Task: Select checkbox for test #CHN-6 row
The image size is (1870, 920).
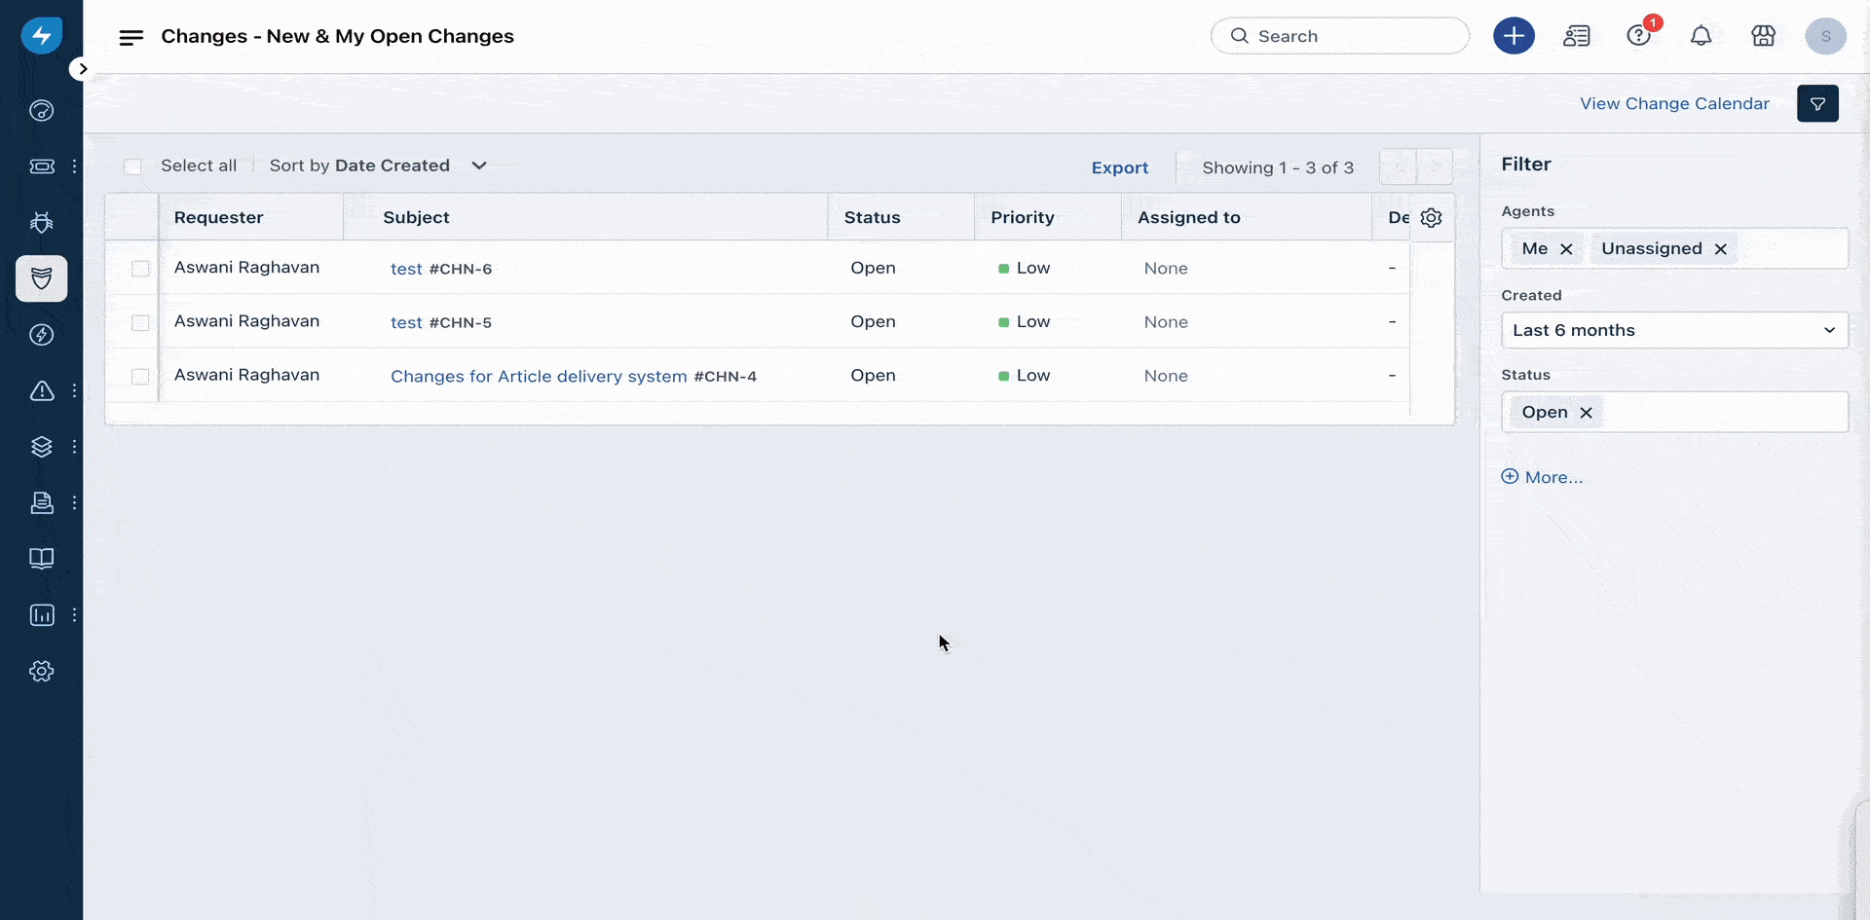Action: point(140,269)
